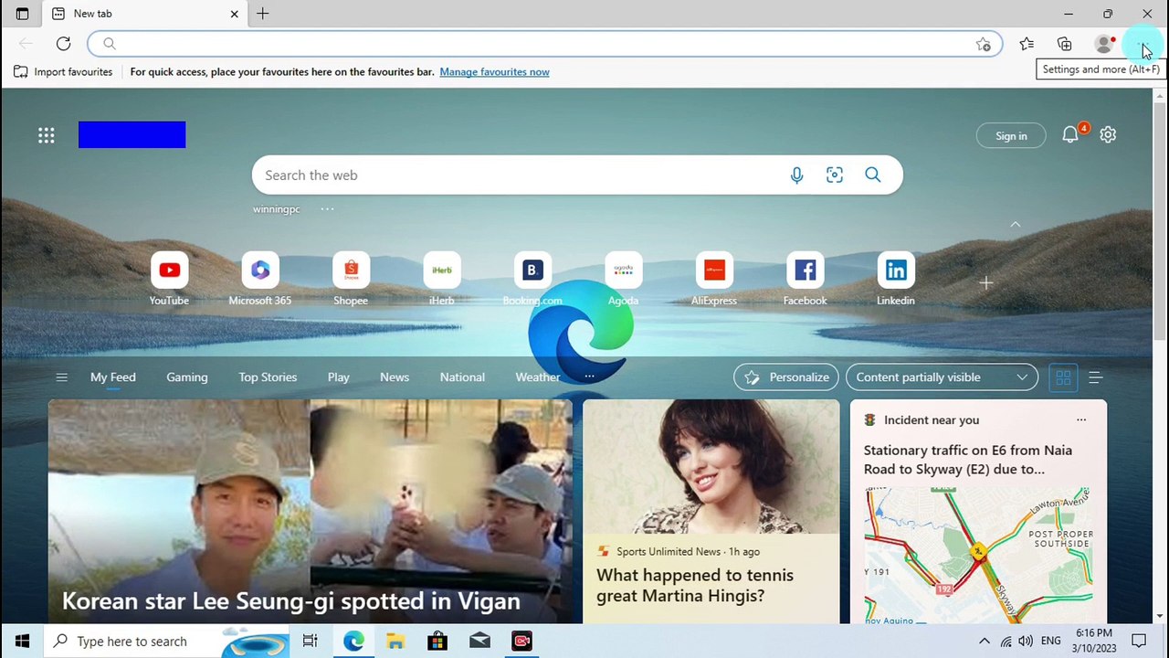Open Microsoft Store from taskbar
Screen dimensions: 1169x658
(x=437, y=642)
